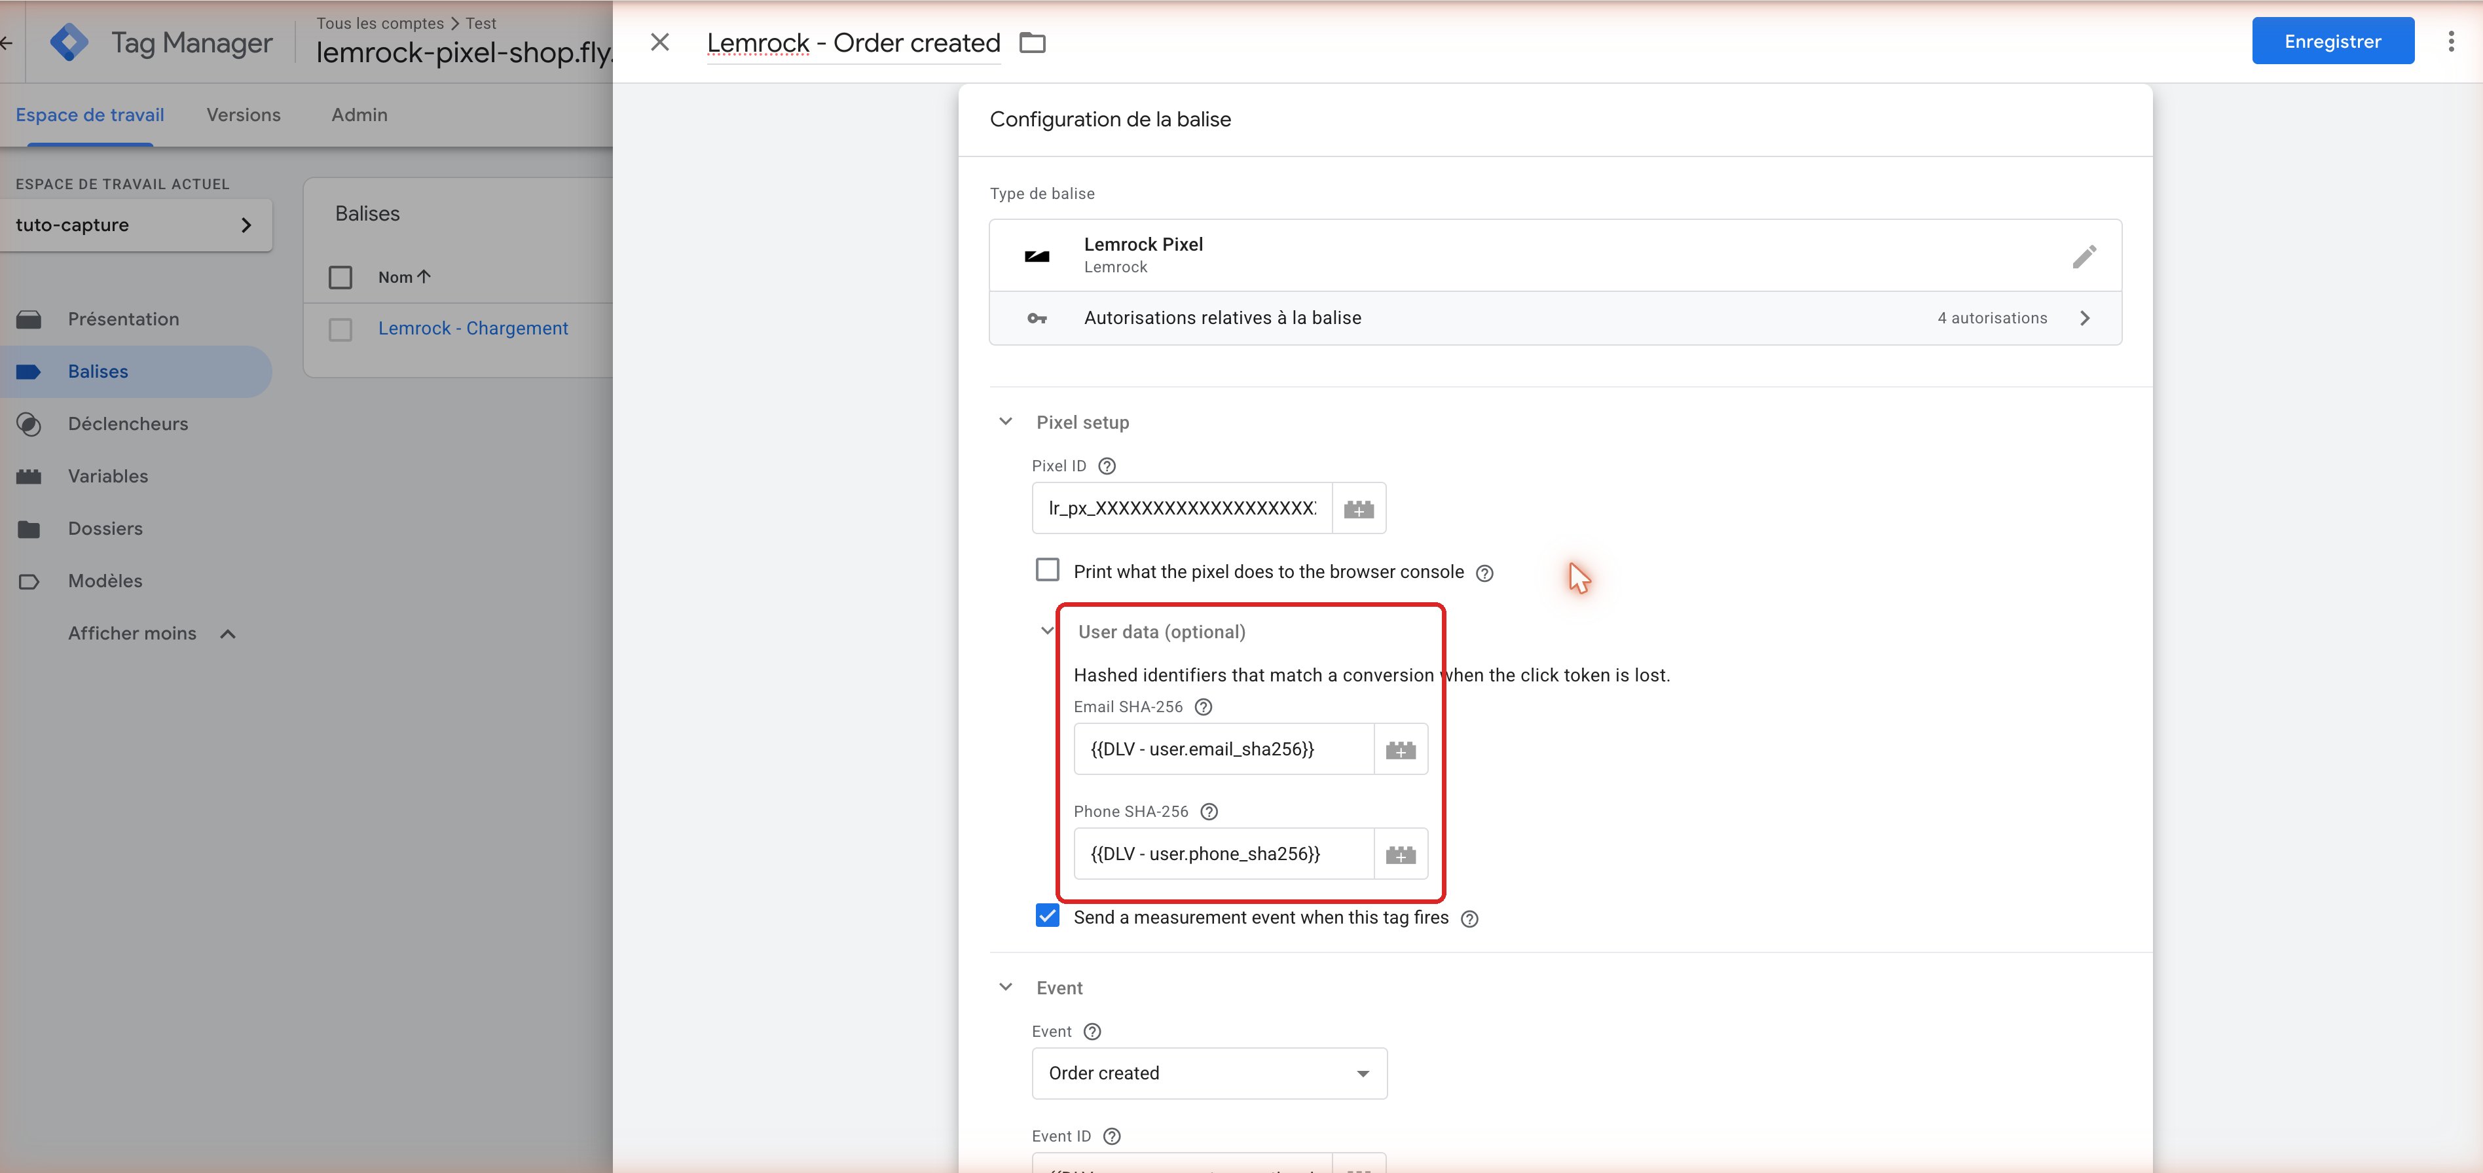Screen dimensions: 2483x1173
Task: Switch to Versions tab
Action: point(243,115)
